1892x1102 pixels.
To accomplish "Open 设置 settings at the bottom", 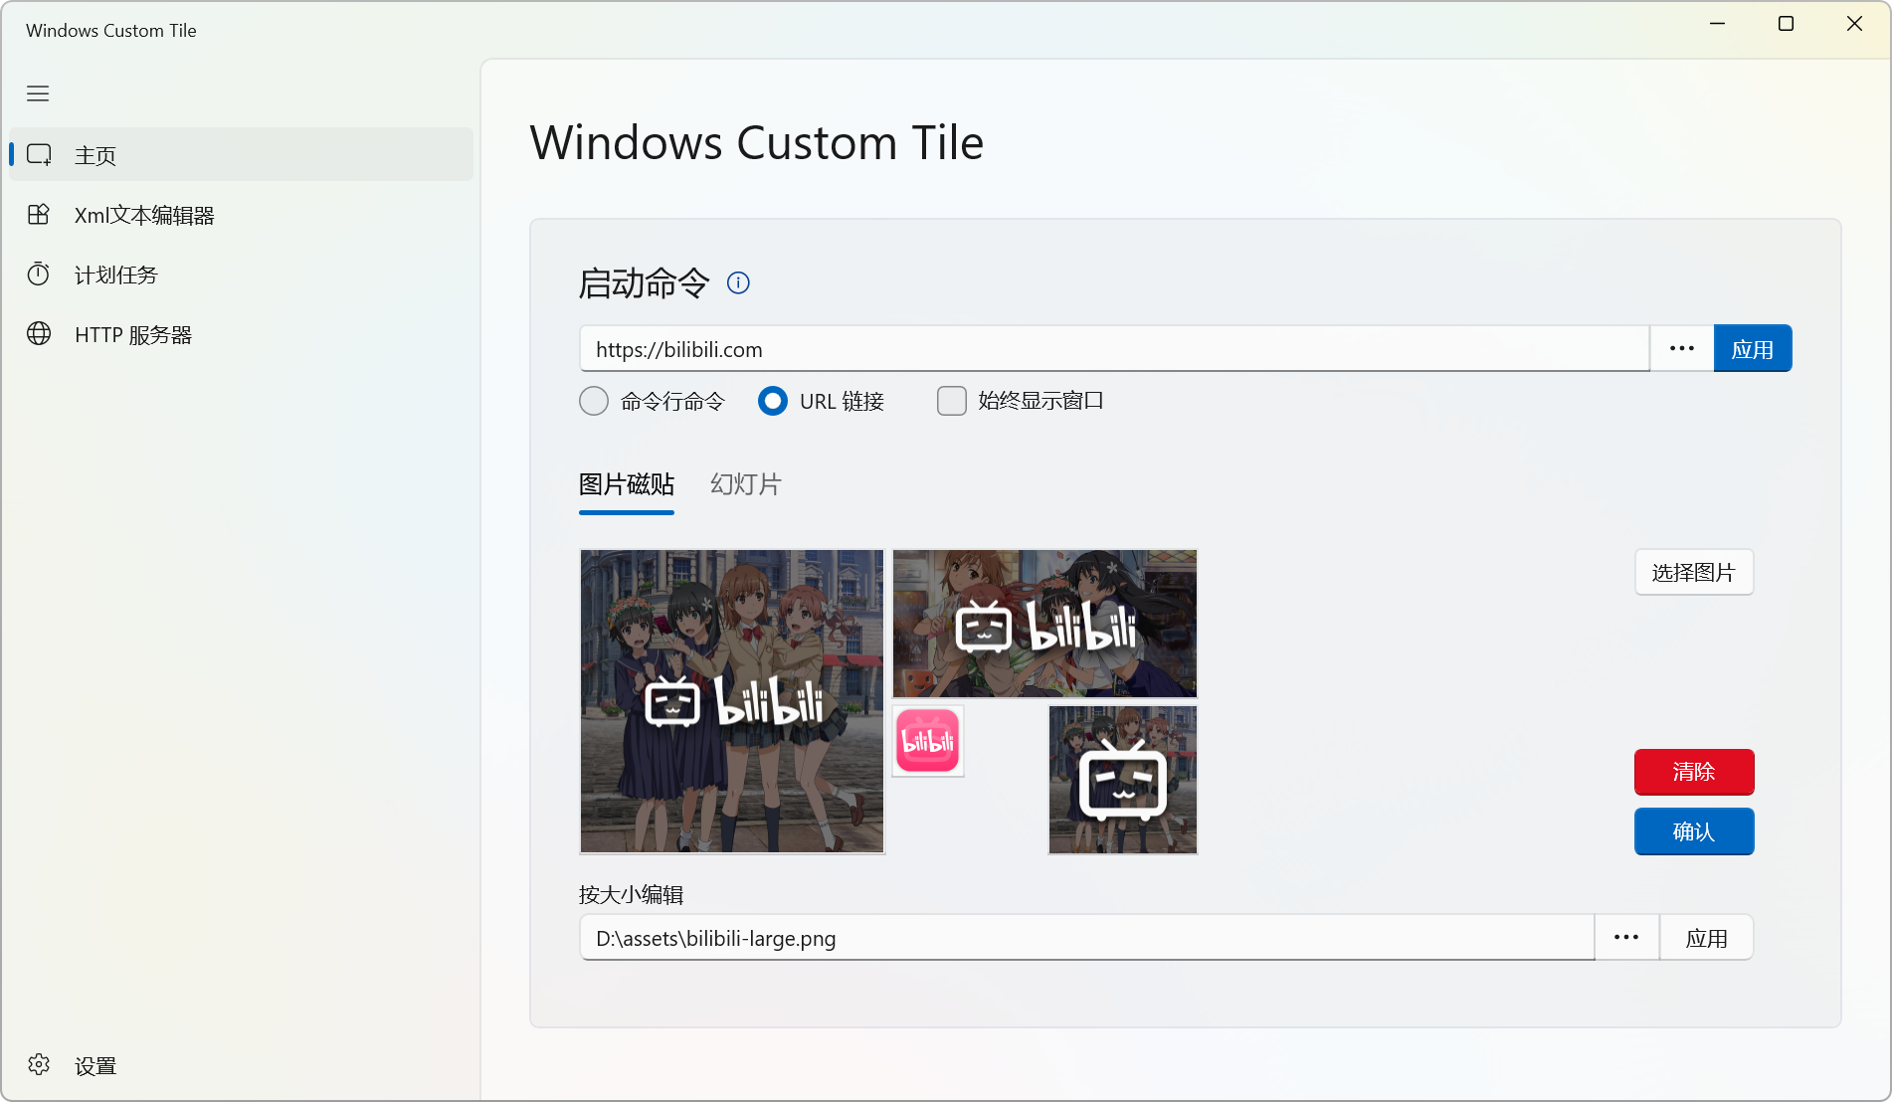I will 95,1065.
